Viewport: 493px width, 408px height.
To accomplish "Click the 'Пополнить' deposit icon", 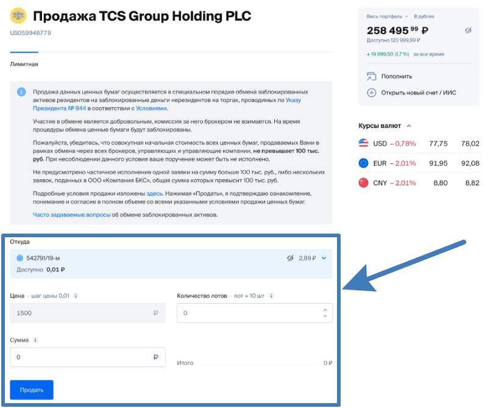I will pyautogui.click(x=371, y=76).
